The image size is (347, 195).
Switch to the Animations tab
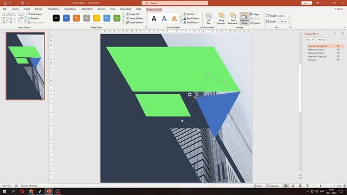pos(70,9)
